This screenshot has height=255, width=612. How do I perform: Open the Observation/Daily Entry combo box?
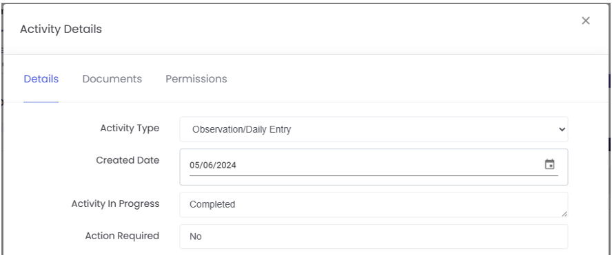(374, 129)
